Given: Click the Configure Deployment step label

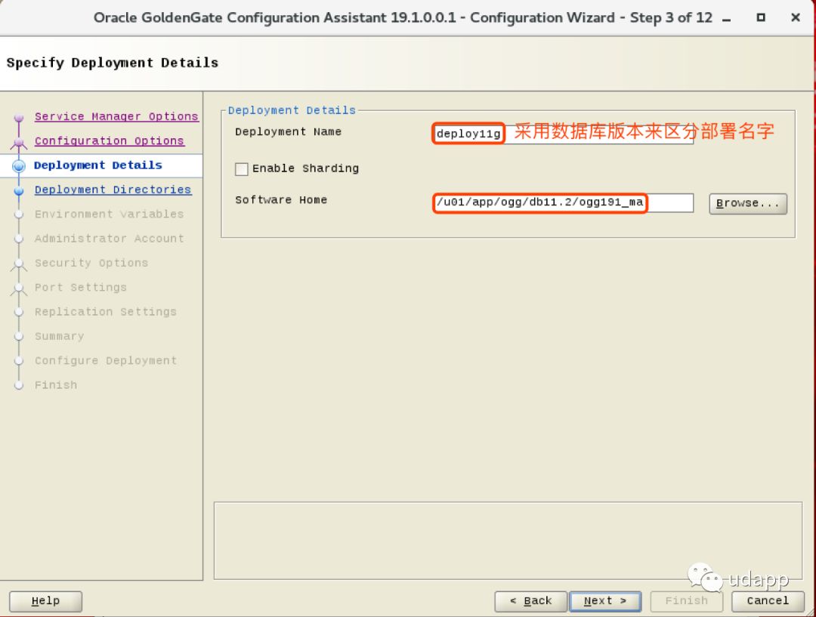Looking at the screenshot, I should (106, 361).
